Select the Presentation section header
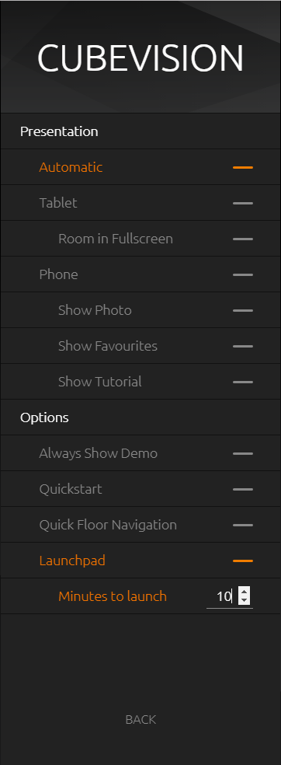 pyautogui.click(x=59, y=131)
